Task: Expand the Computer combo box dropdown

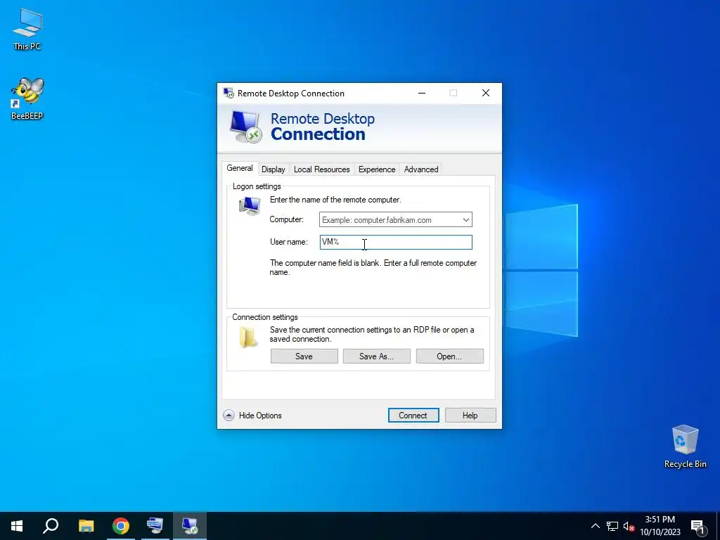Action: click(466, 220)
